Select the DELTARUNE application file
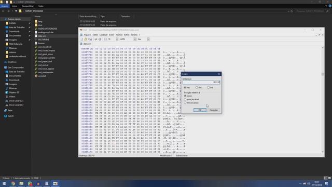332x187 pixels. [44, 39]
